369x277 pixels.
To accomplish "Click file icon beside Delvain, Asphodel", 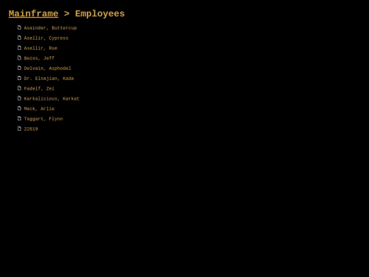I will coord(19,68).
